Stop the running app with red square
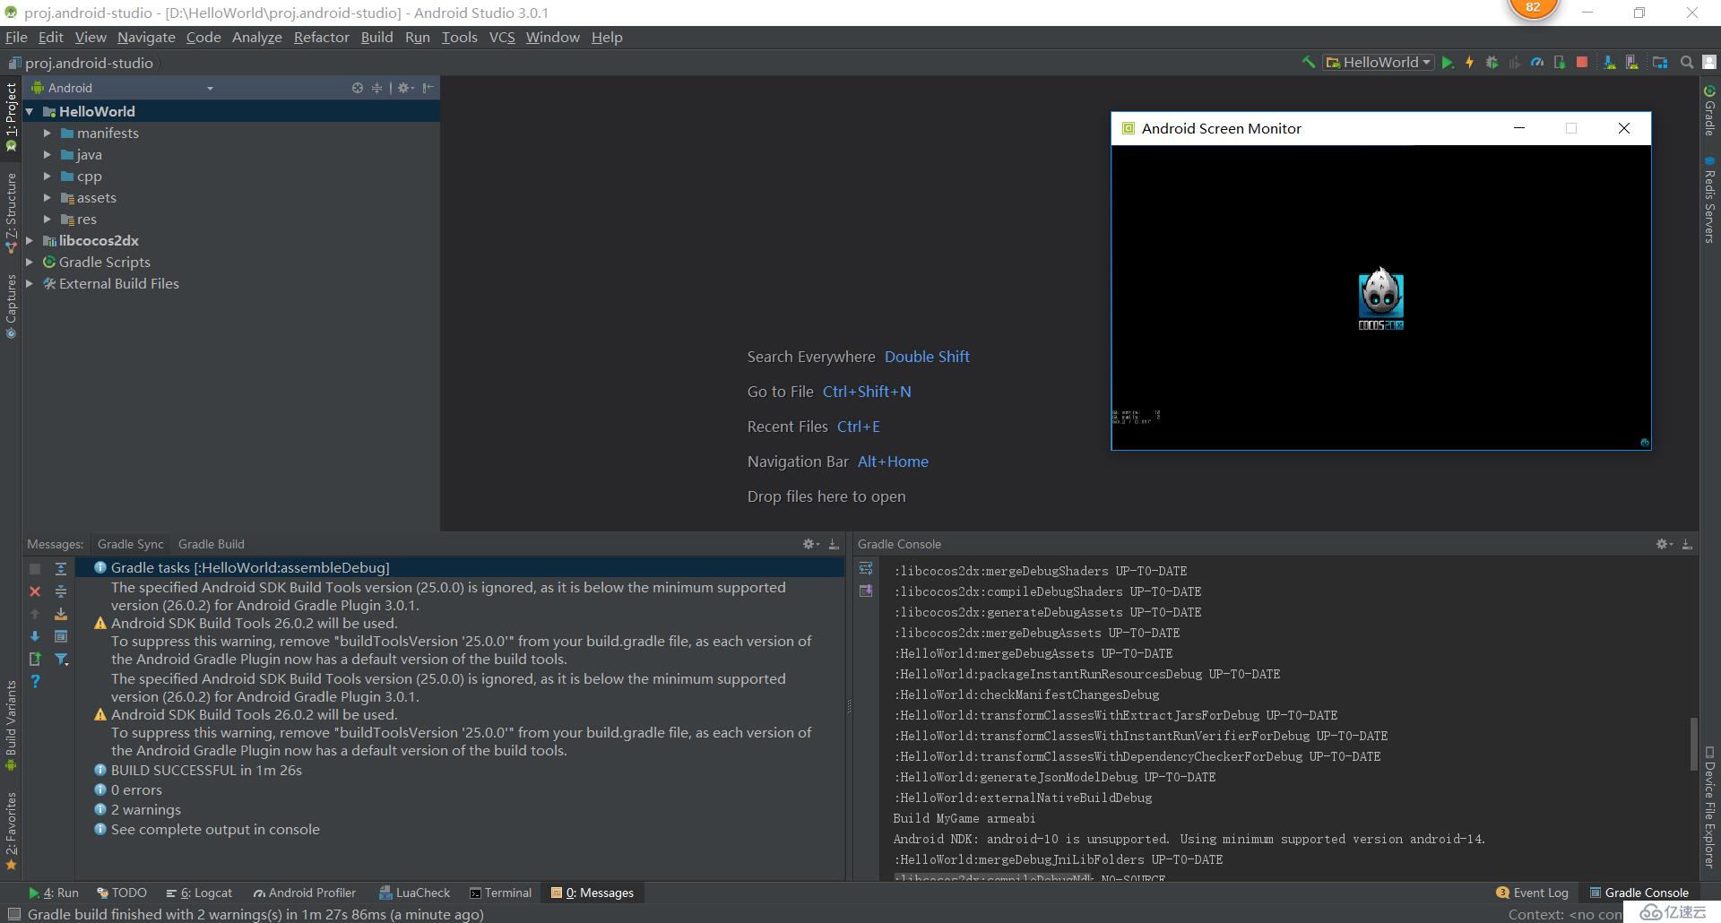This screenshot has height=923, width=1721. [1582, 62]
